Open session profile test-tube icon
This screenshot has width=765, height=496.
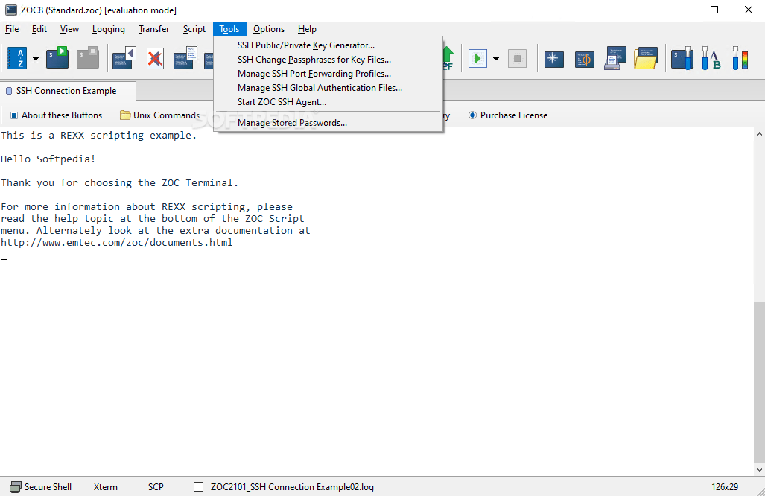coord(682,59)
